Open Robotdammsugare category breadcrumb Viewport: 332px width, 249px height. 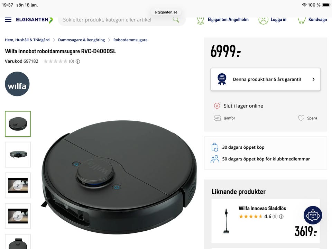point(130,40)
